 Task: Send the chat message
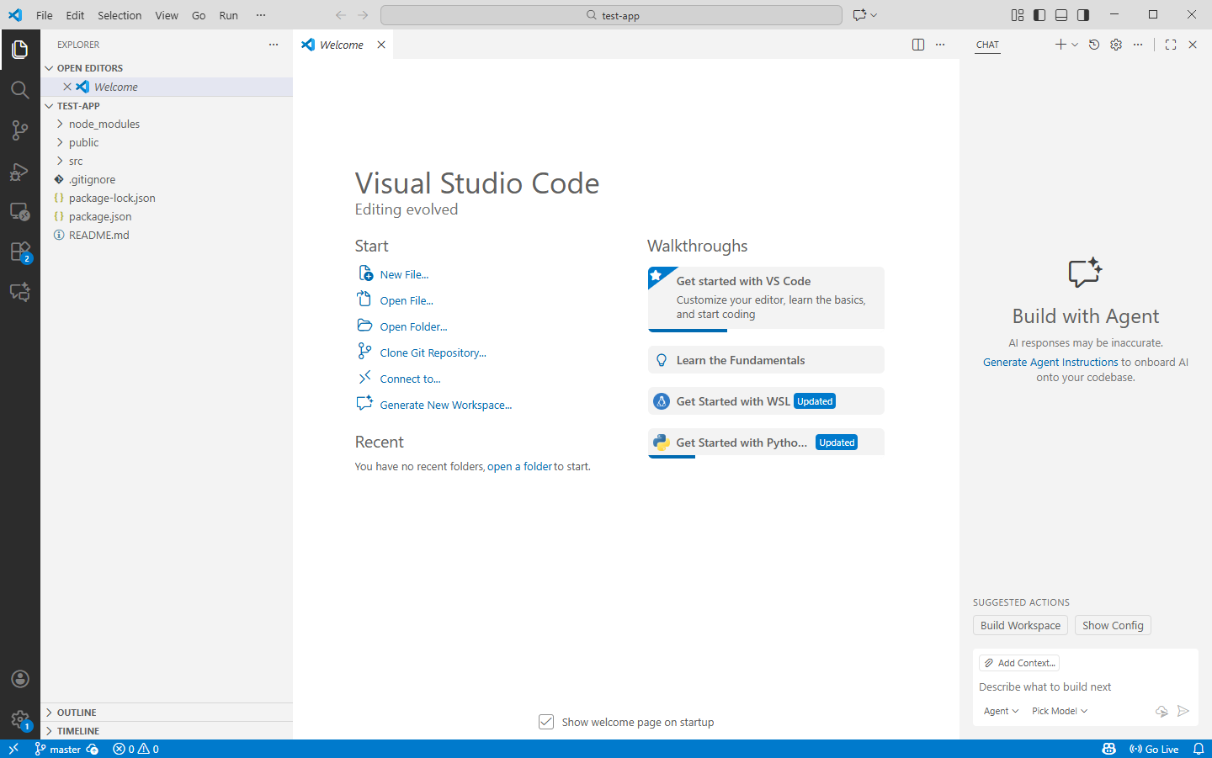tap(1183, 711)
